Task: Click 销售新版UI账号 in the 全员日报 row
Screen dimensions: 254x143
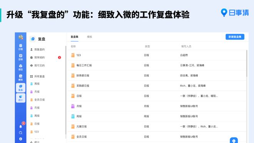Action: (x=189, y=137)
